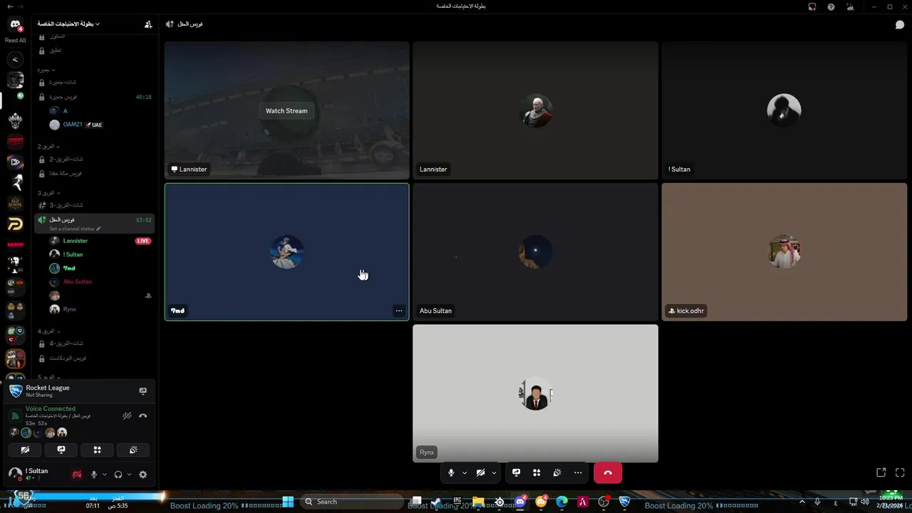The image size is (912, 513).
Task: Turn on camera in bottom call controls
Action: [x=481, y=472]
